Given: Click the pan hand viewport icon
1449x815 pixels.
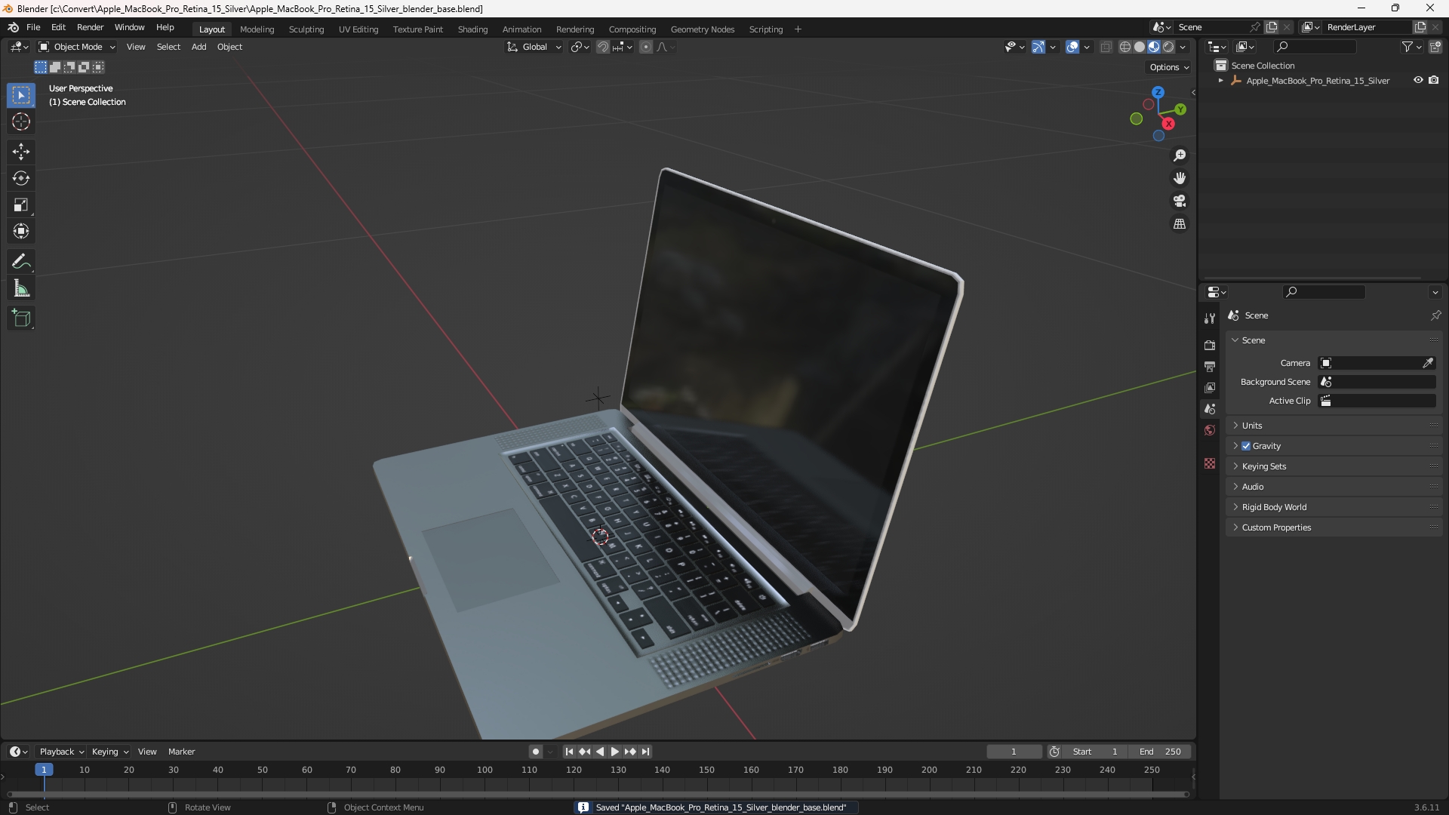Looking at the screenshot, I should (1180, 178).
